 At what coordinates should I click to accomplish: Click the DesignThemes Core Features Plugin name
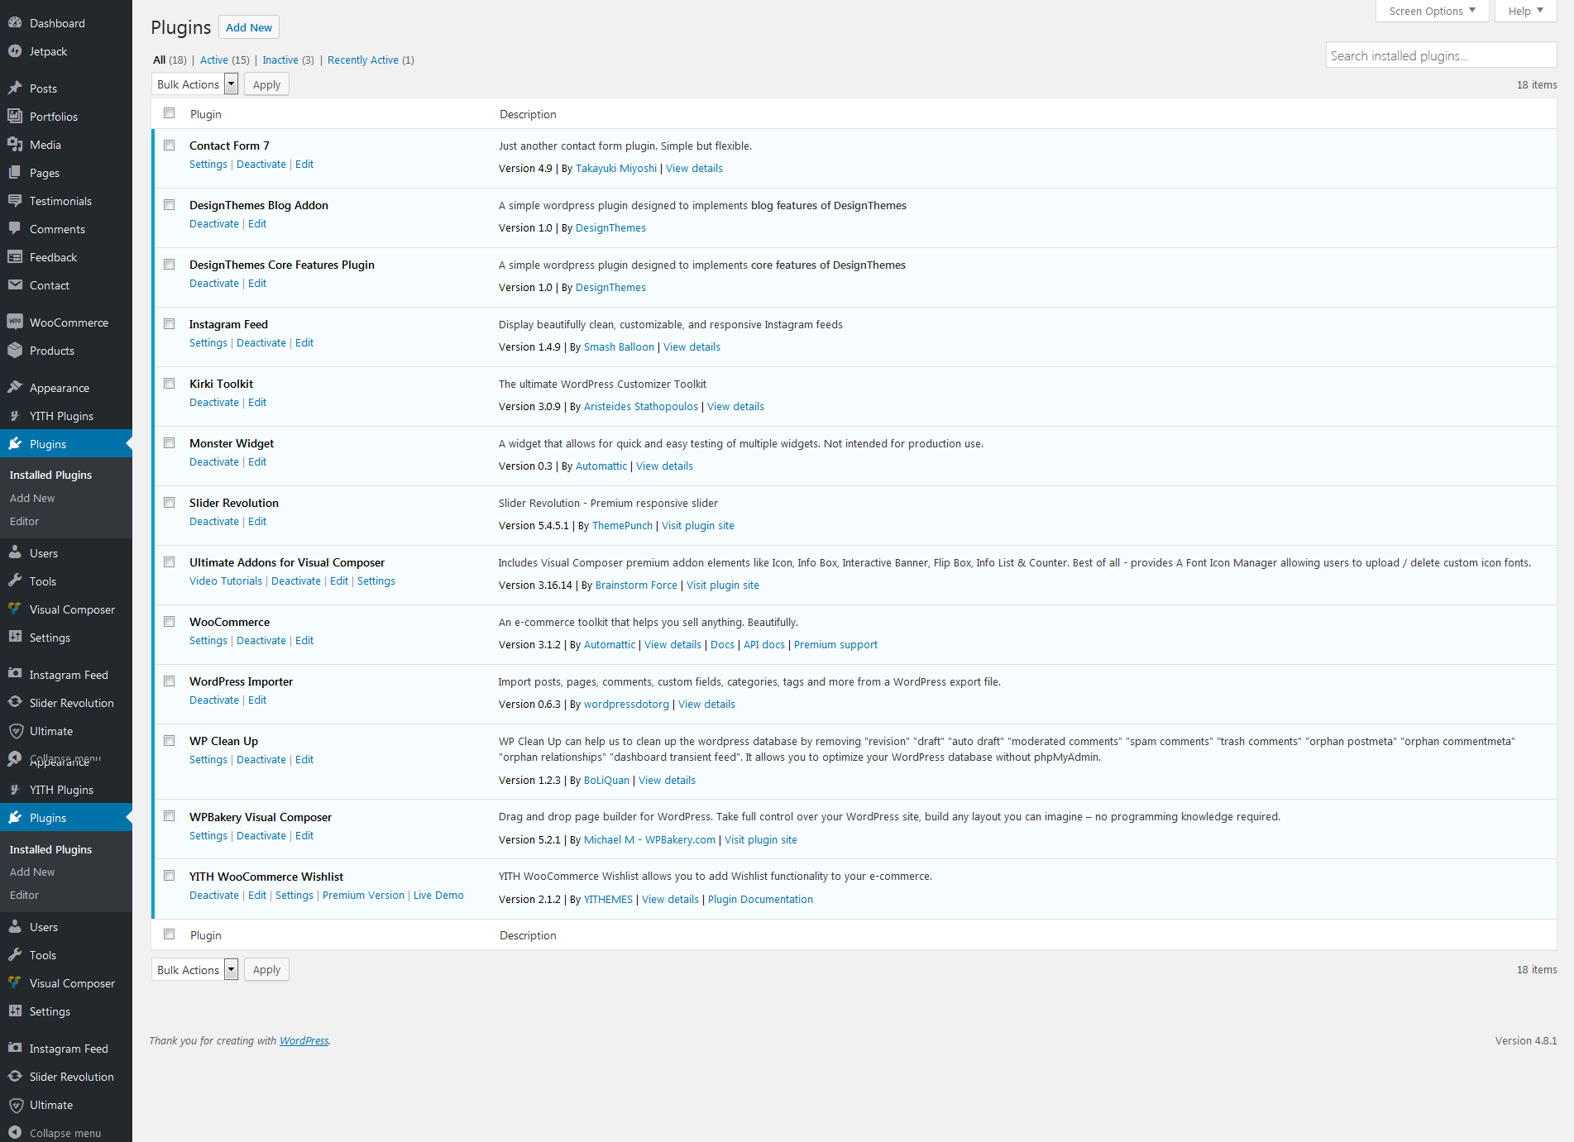(282, 265)
